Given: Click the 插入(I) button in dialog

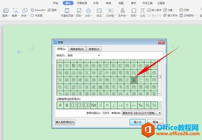Looking at the screenshot, I should coord(138,122).
